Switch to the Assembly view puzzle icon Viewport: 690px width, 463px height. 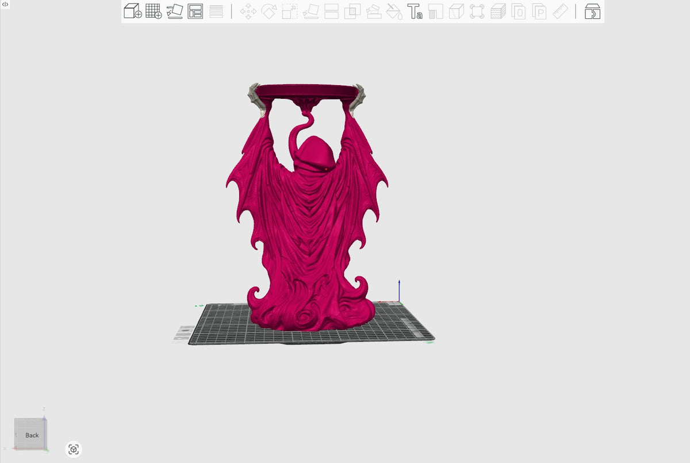(592, 11)
